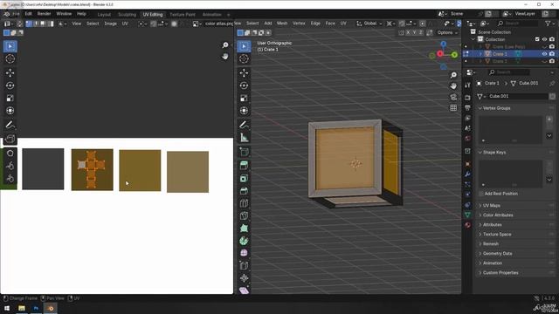Select the Move tool in UV editor toolbar
559x314 pixels.
(x=10, y=72)
